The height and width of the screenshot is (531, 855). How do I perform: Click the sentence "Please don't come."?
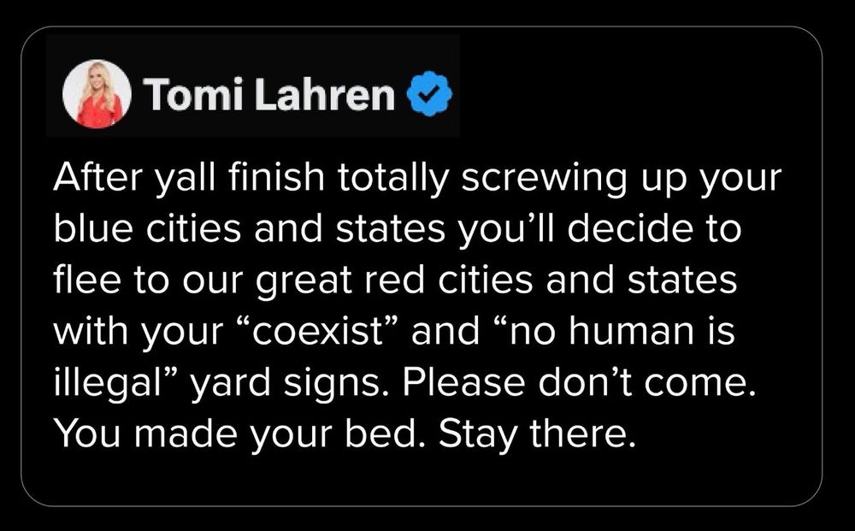[x=580, y=382]
